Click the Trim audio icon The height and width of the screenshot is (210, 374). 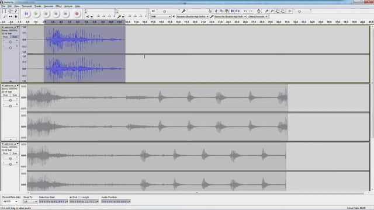[x=232, y=11]
